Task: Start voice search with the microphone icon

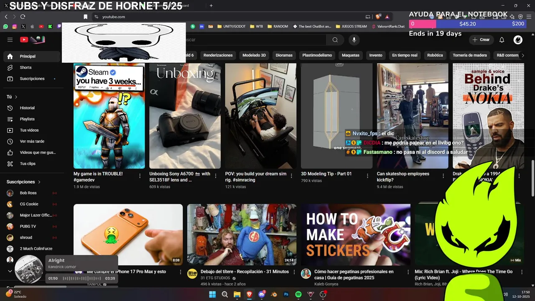Action: tap(354, 40)
